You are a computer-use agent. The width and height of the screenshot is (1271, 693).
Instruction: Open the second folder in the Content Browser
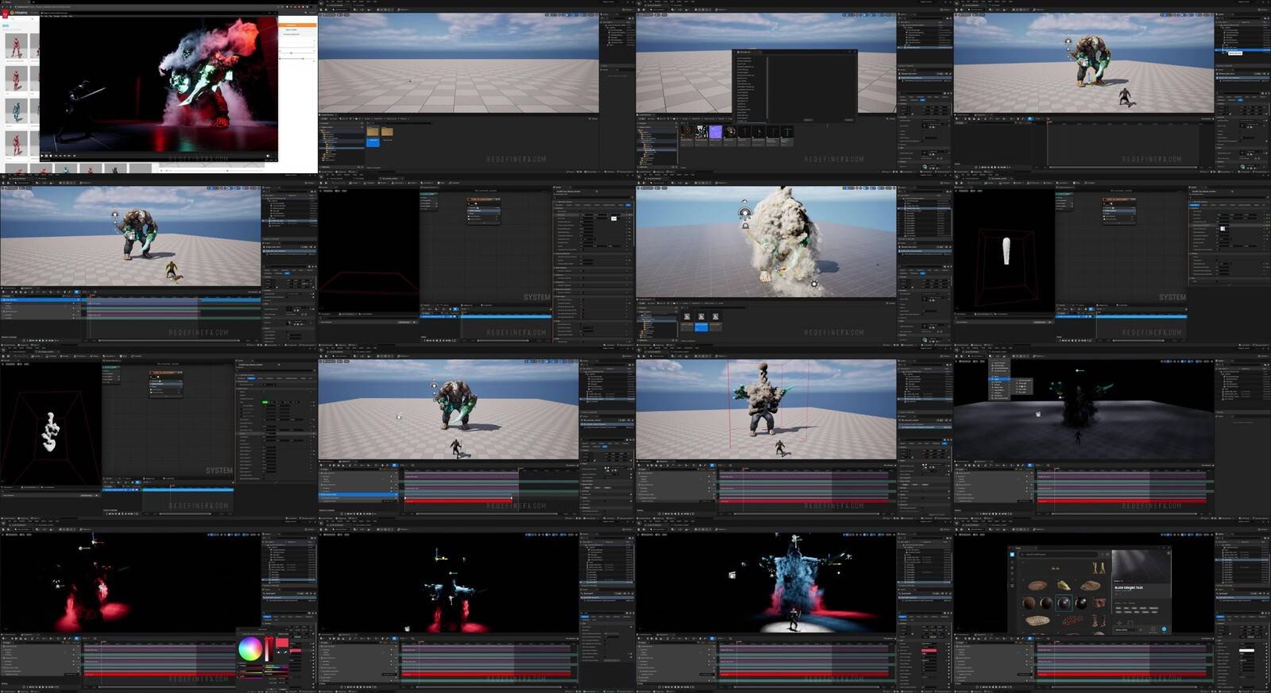pyautogui.click(x=387, y=131)
